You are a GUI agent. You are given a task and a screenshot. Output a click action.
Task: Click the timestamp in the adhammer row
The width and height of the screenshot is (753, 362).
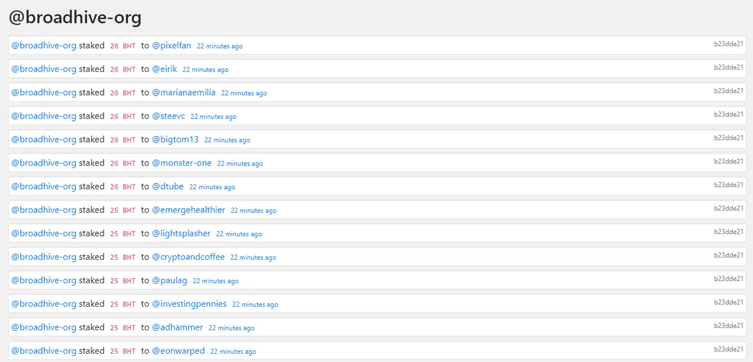[x=232, y=328]
